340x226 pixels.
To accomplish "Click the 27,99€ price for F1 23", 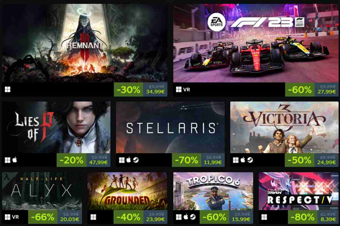I will click(x=327, y=92).
